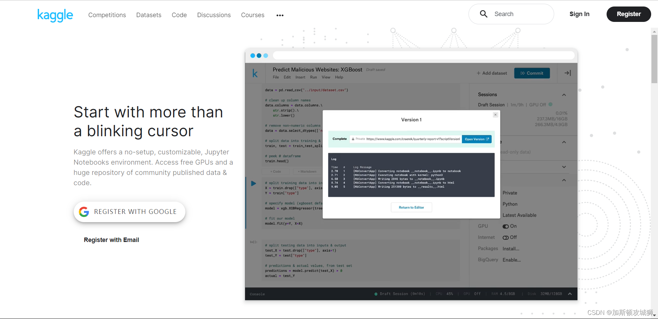The height and width of the screenshot is (319, 658).
Task: Click the green Draft Session status dot
Action: (376, 294)
